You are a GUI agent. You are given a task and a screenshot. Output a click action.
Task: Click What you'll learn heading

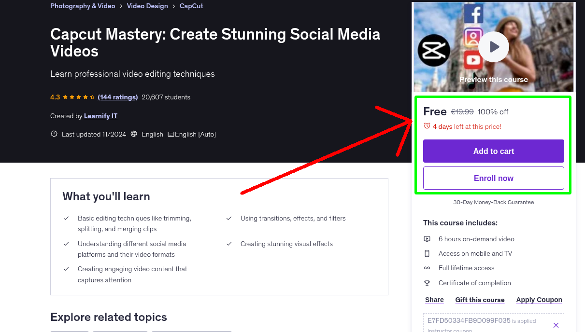click(x=106, y=196)
